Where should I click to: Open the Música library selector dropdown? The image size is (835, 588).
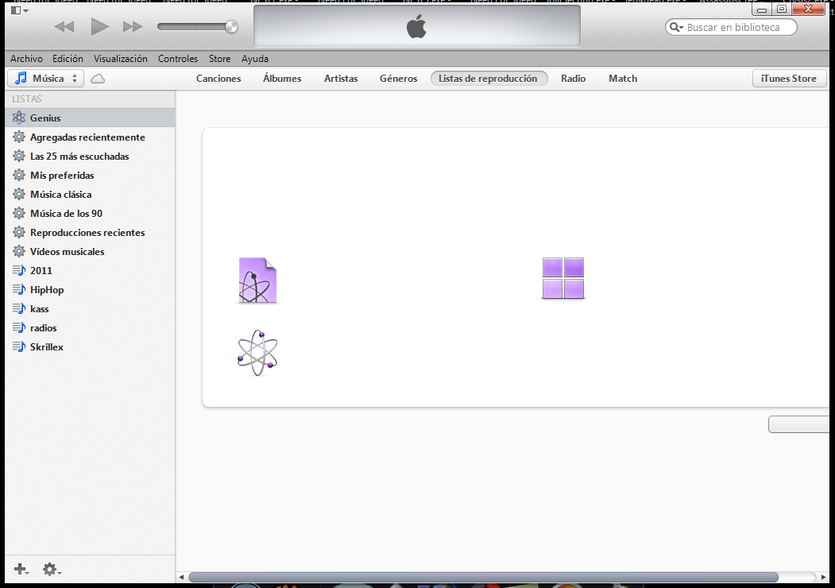(46, 79)
